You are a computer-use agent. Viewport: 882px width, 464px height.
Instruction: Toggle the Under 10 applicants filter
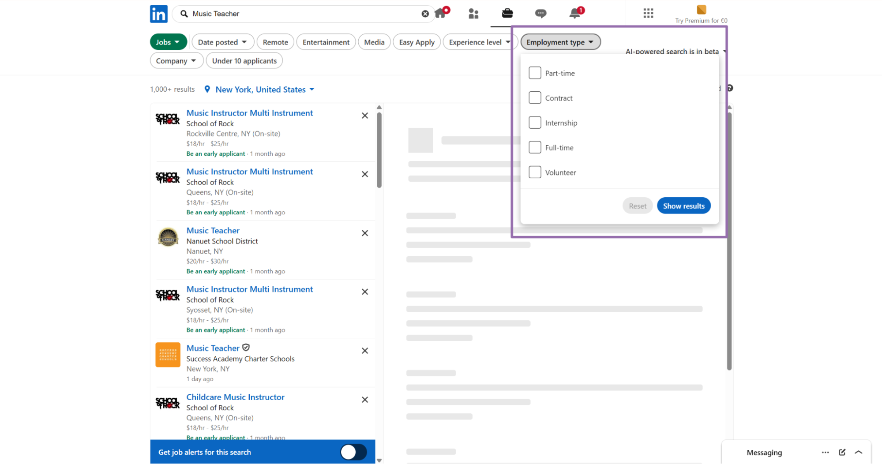point(244,61)
